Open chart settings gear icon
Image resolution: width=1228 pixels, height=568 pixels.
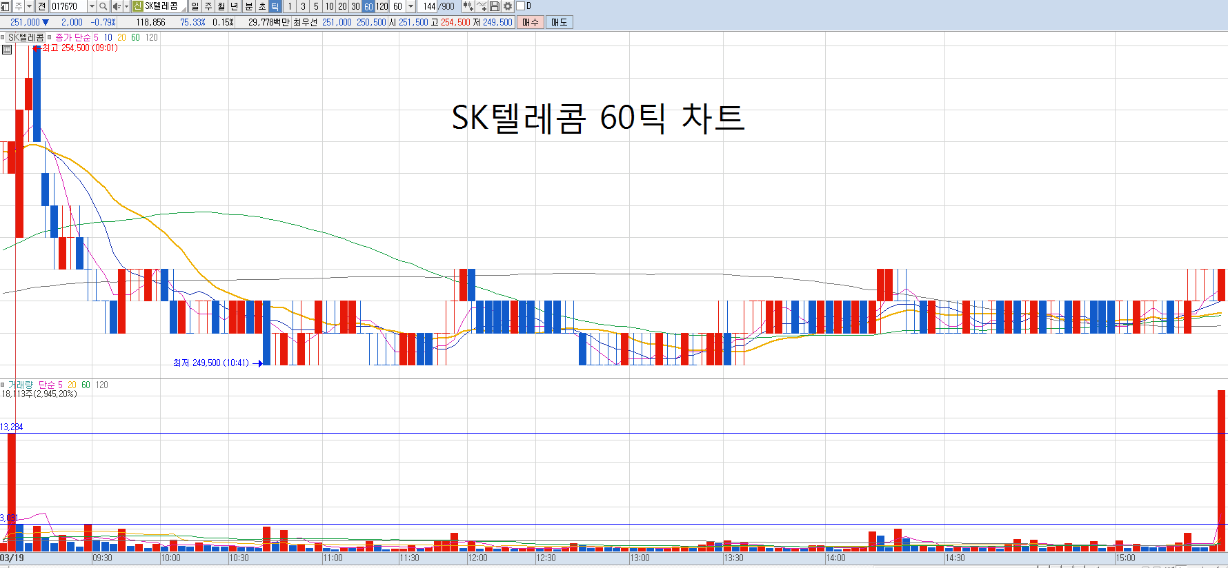(x=508, y=6)
